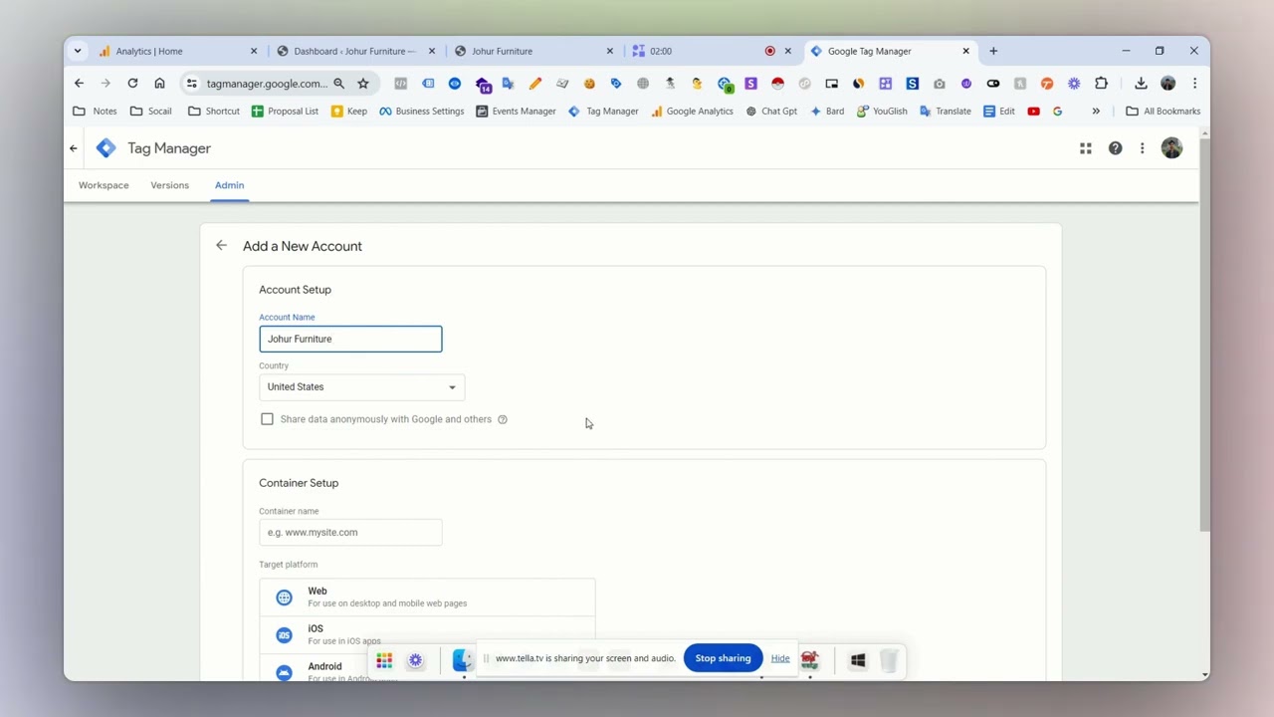
Task: Click the Account Name input field
Action: click(350, 339)
